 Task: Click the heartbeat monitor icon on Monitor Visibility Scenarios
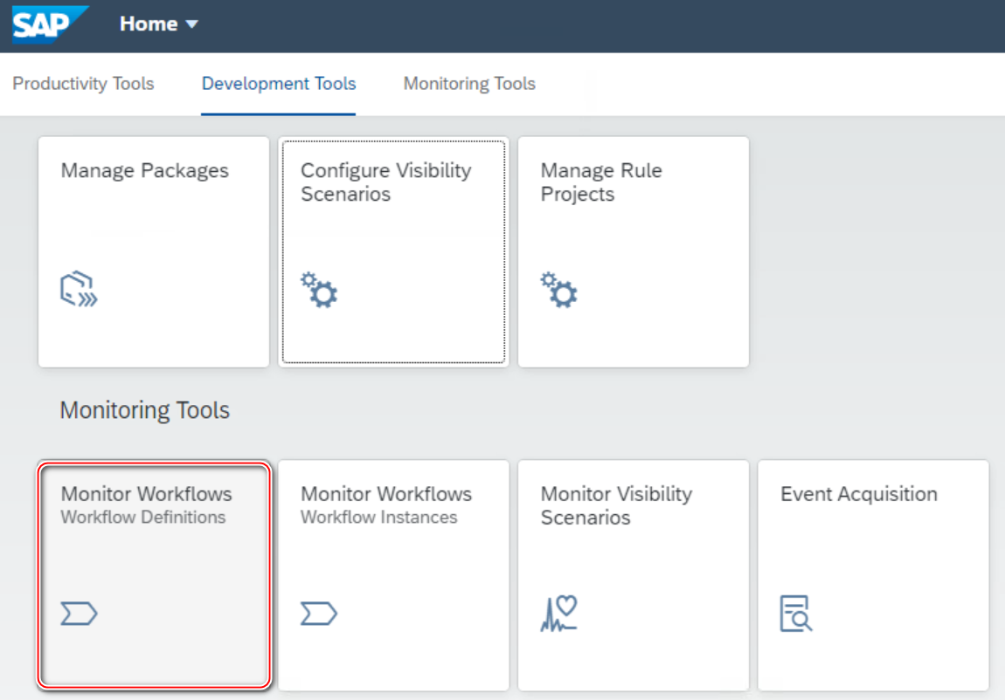point(559,613)
